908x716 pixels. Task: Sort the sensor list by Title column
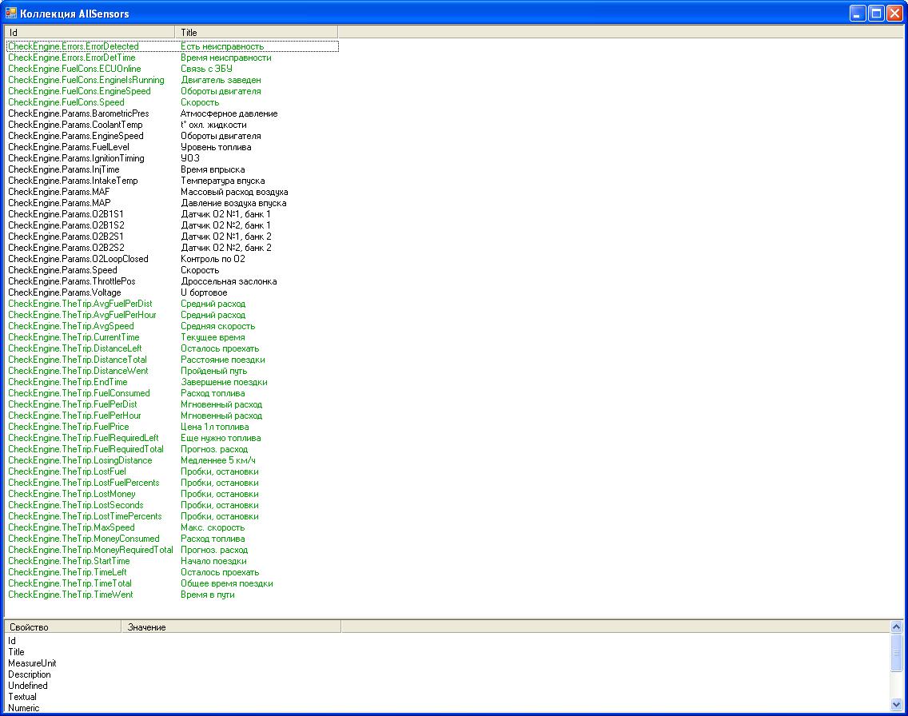click(x=256, y=32)
